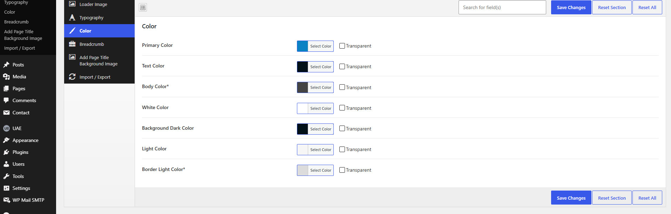
Task: Click the Media icon in the sidebar
Action: tap(6, 77)
